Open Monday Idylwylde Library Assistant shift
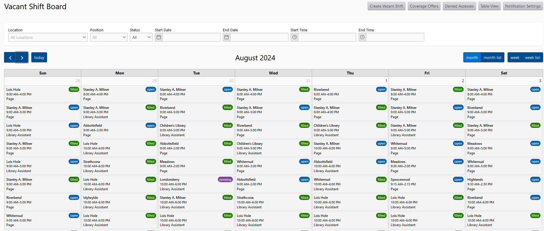 (119, 202)
